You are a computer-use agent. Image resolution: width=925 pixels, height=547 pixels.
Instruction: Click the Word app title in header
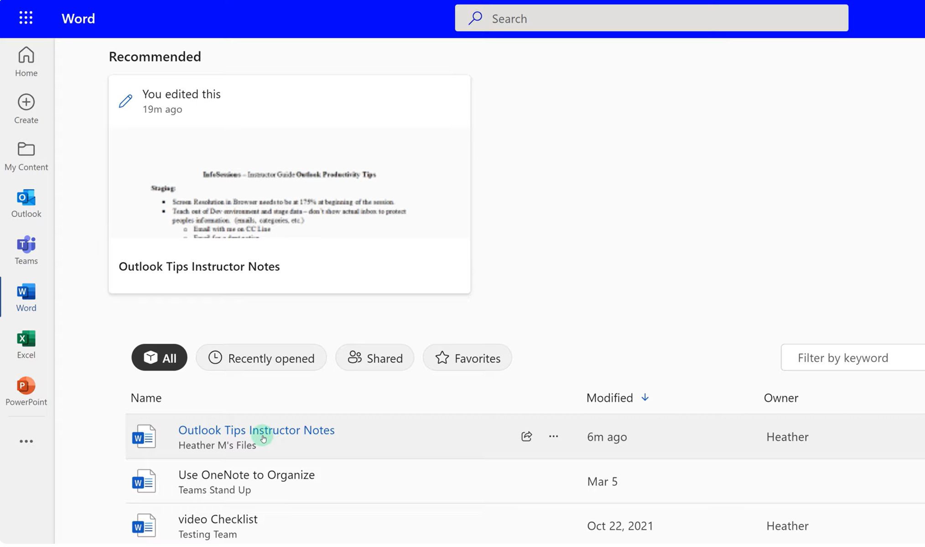(x=78, y=18)
